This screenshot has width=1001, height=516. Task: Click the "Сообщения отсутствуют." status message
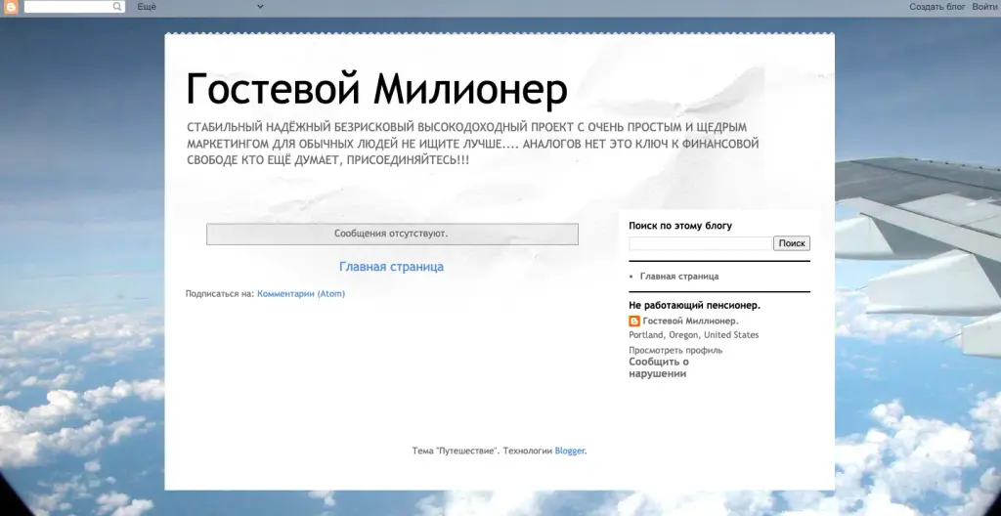[391, 234]
